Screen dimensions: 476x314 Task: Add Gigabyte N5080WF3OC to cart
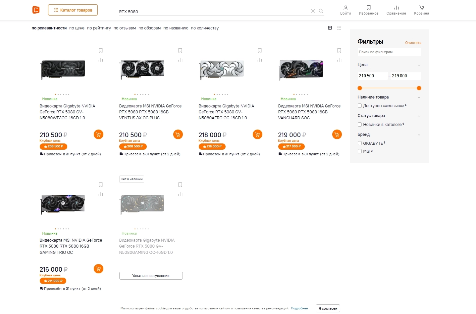[98, 135]
